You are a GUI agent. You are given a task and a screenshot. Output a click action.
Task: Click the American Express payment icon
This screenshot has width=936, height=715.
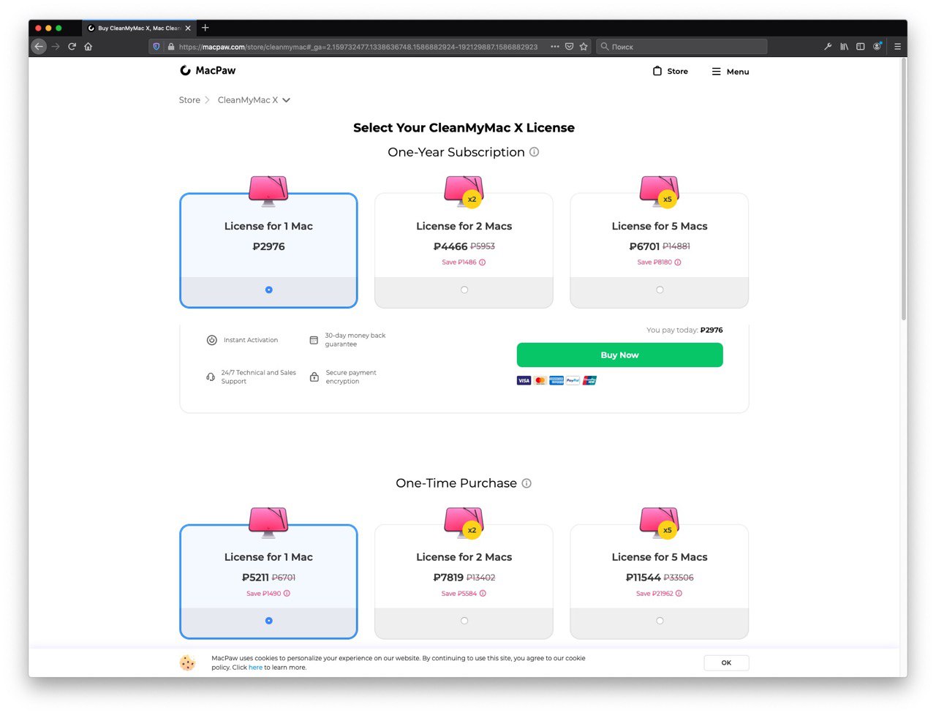click(x=556, y=380)
